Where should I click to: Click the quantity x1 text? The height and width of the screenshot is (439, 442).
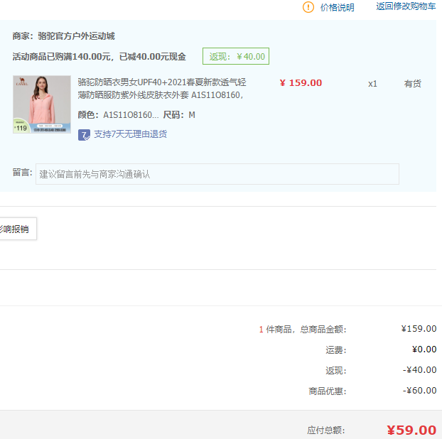[372, 84]
